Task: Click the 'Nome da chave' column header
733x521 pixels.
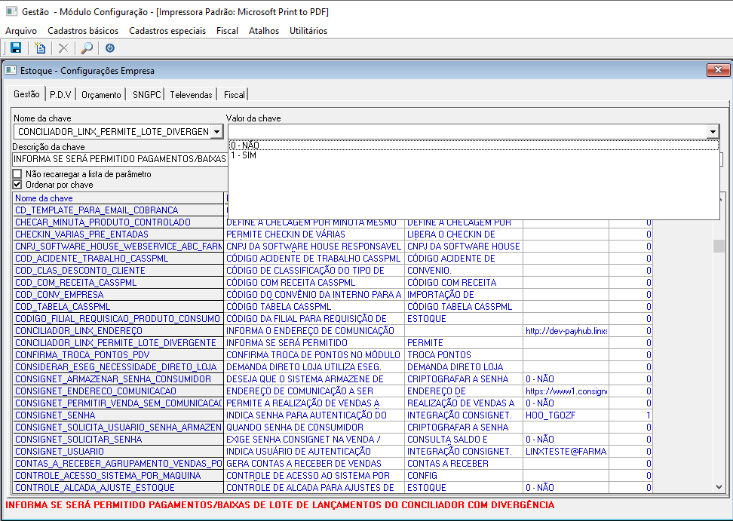Action: click(x=44, y=198)
